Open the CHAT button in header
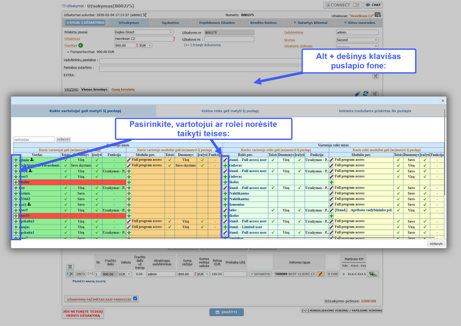This screenshot has width=461, height=326. (373, 5)
